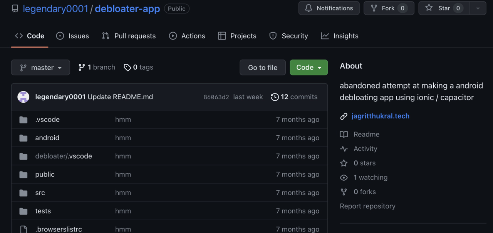Click the android folder icon
Screen dimensions: 493x233
(23, 138)
